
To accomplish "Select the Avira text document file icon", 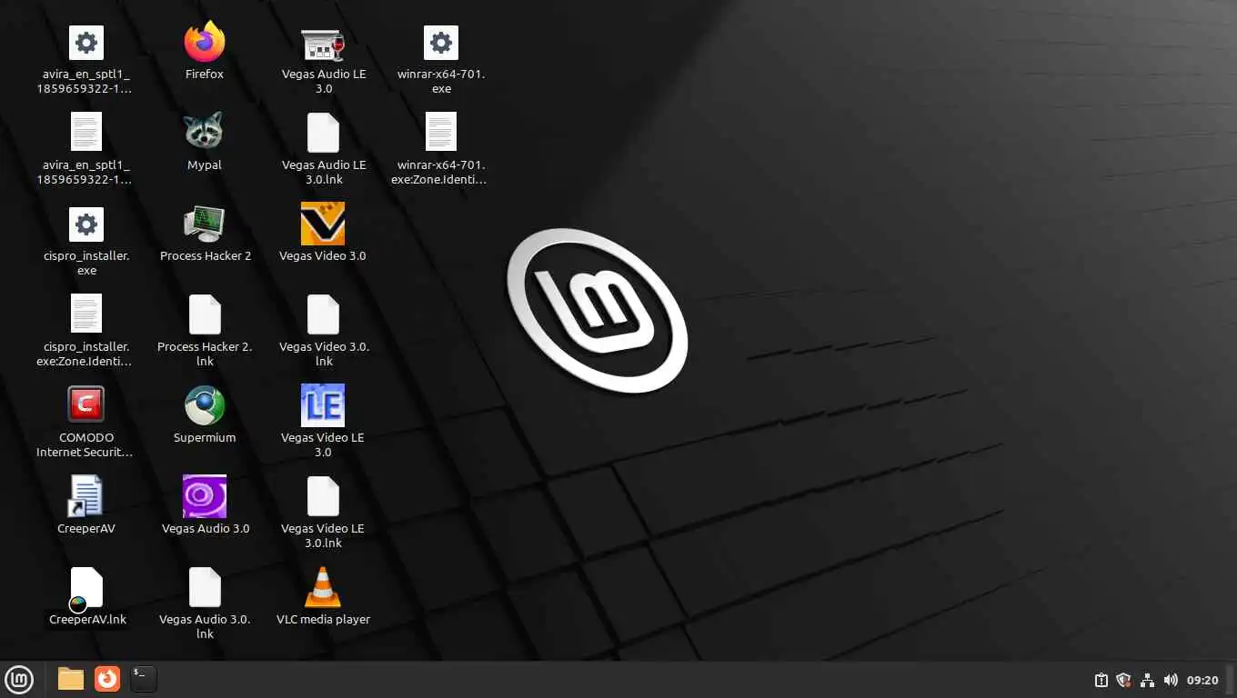I will (86, 133).
